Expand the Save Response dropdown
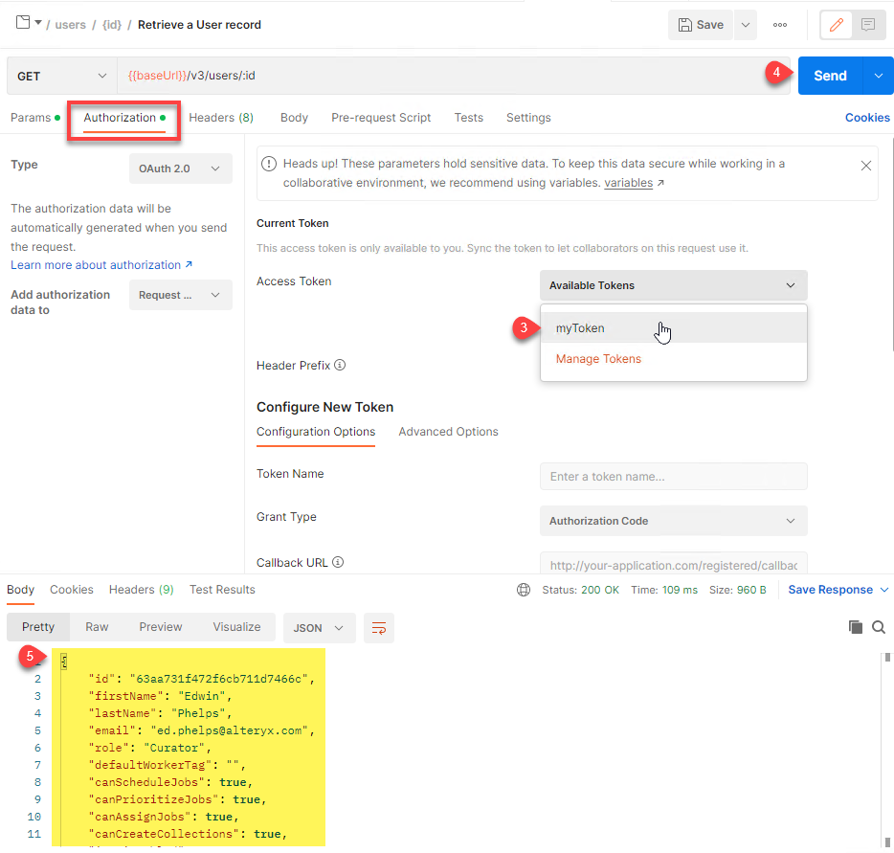The height and width of the screenshot is (853, 894). point(883,590)
